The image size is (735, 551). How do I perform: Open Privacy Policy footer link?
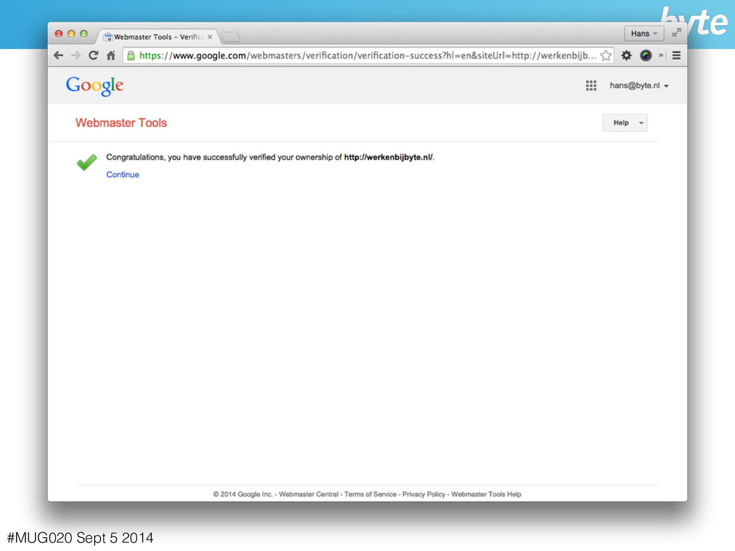coord(424,494)
